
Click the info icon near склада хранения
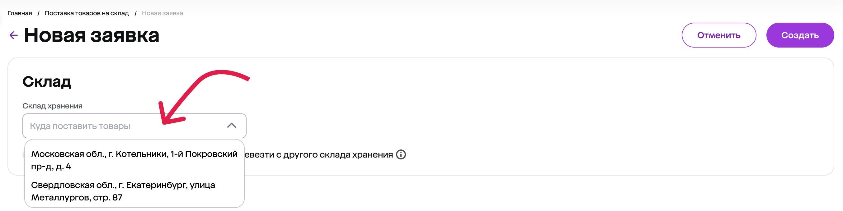[x=401, y=154]
